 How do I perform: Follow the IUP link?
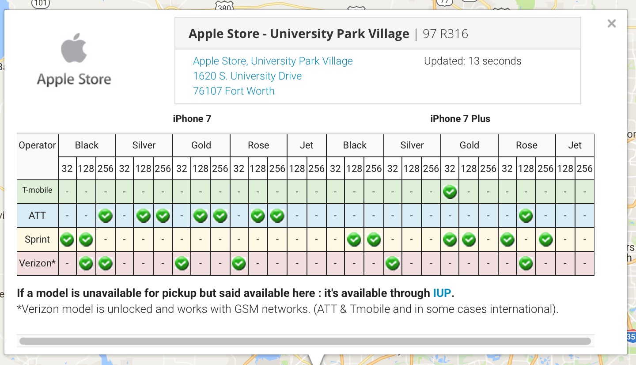443,293
